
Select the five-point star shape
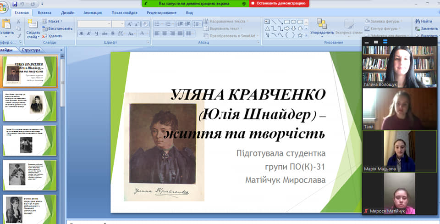coord(300,35)
